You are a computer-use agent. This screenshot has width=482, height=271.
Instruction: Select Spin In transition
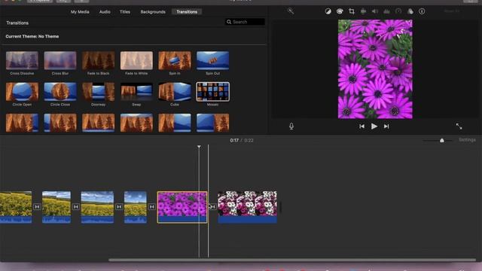175,60
